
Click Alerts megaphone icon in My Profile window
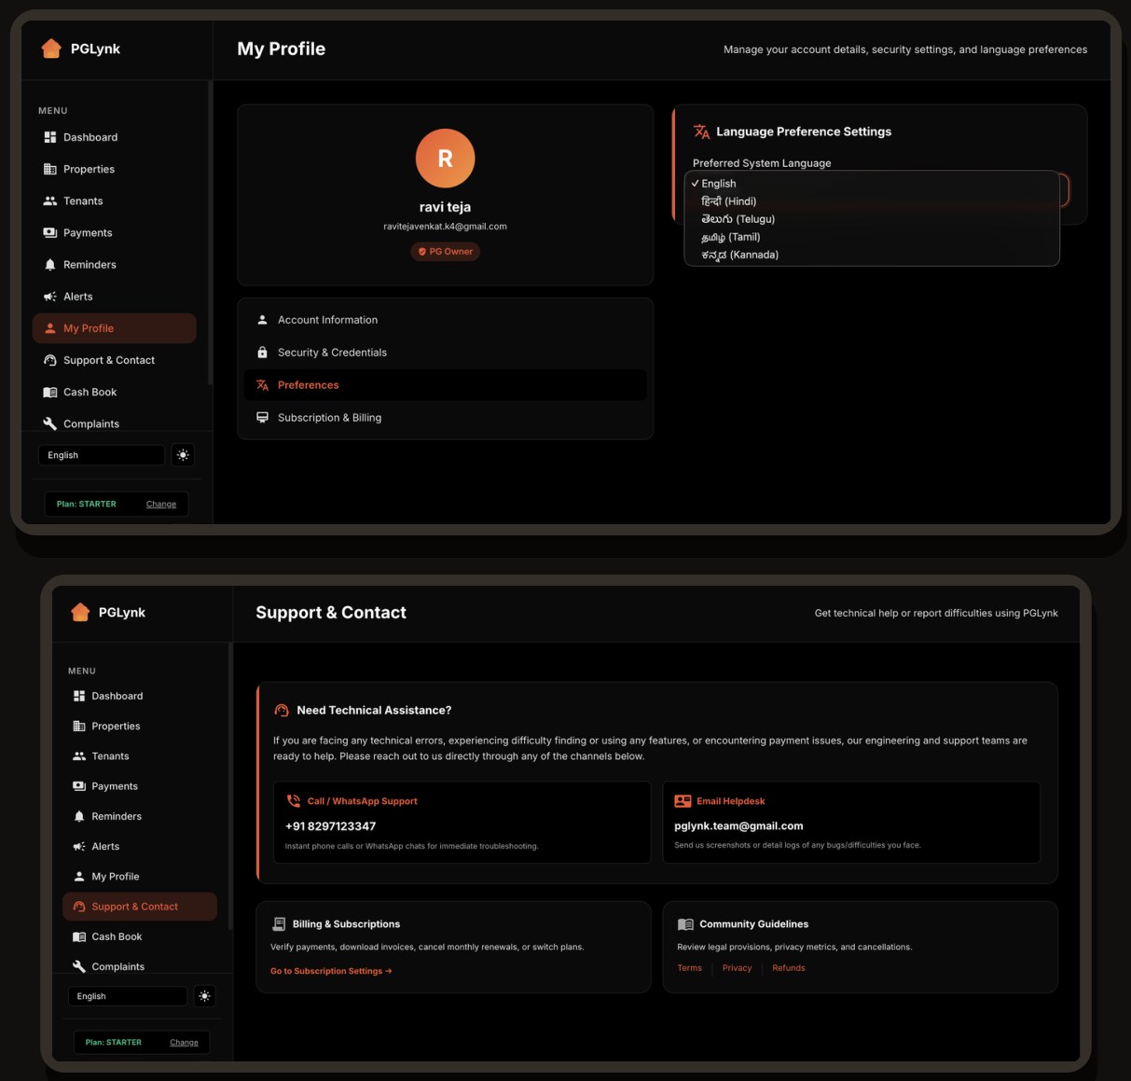click(x=50, y=297)
